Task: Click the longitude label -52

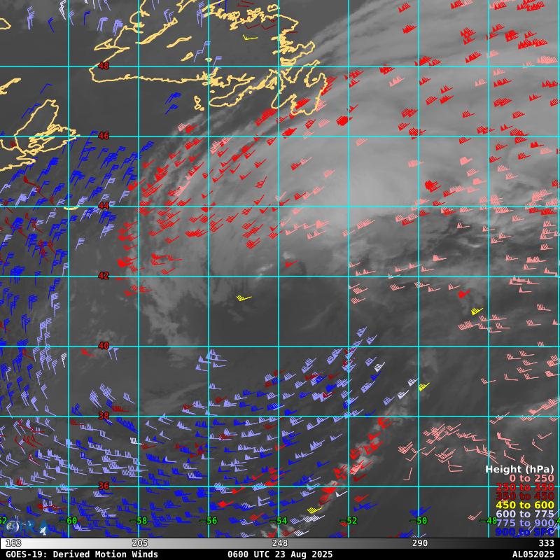Action: pos(349,521)
